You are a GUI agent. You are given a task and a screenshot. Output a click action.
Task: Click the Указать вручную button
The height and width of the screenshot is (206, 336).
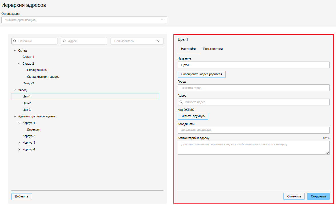pos(193,116)
